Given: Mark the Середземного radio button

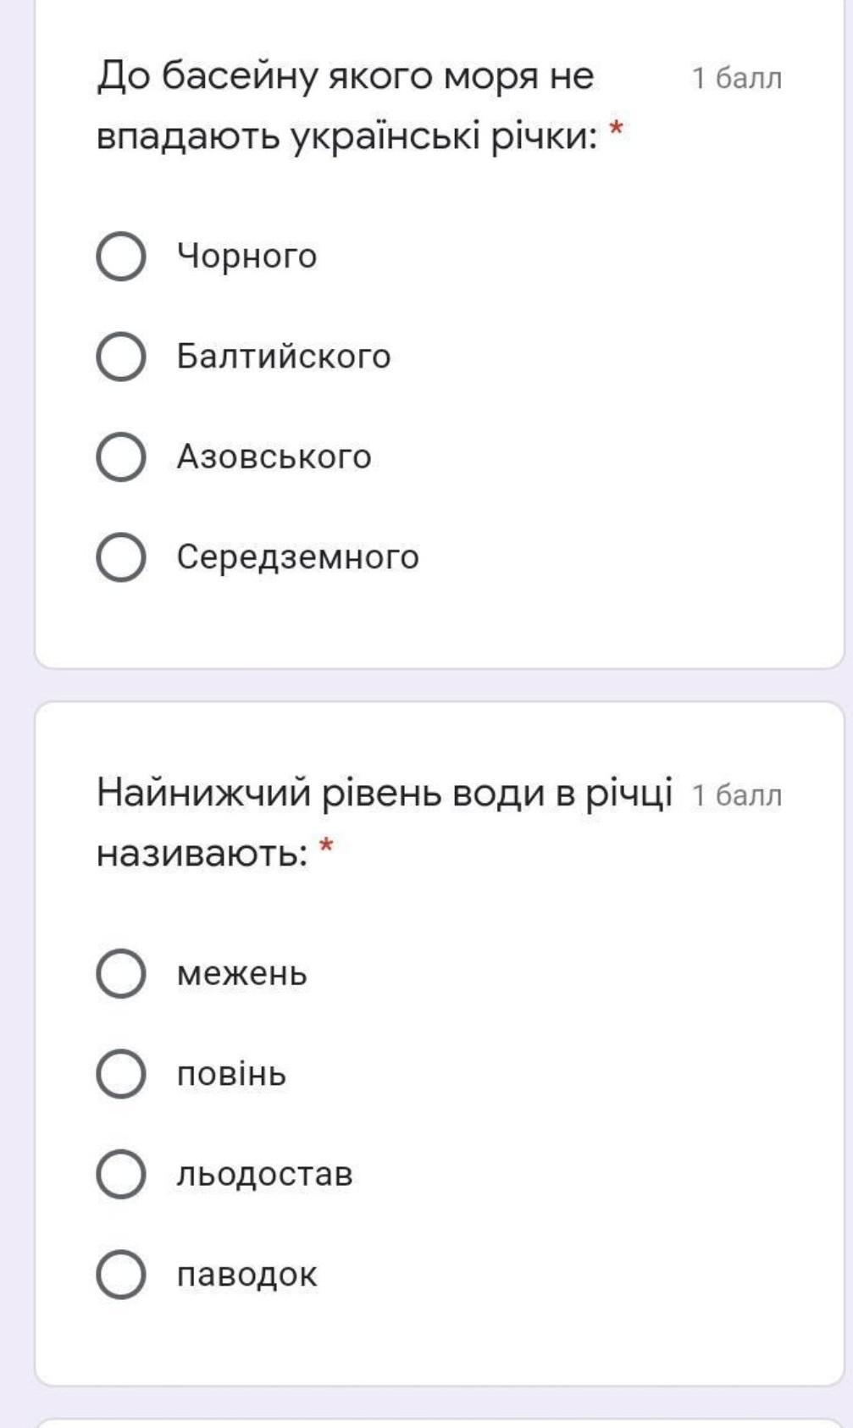Looking at the screenshot, I should point(121,557).
